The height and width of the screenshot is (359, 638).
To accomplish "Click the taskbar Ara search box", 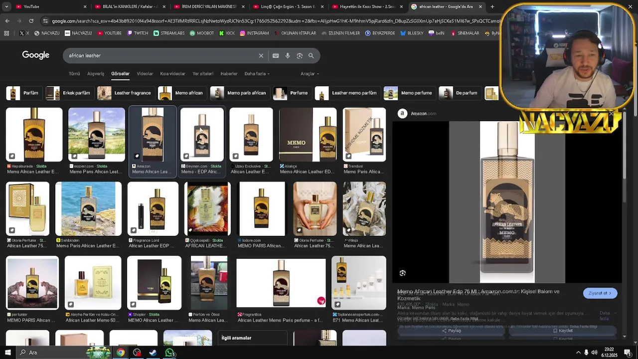I will point(50,353).
